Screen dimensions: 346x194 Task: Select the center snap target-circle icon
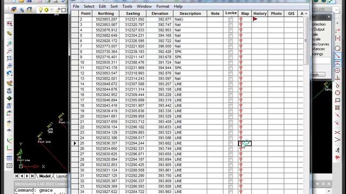(337, 71)
